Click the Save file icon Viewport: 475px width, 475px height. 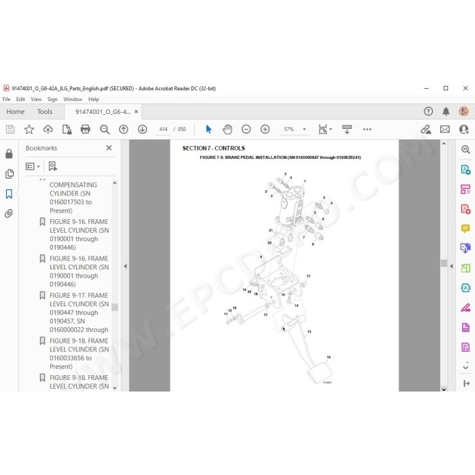[10, 130]
